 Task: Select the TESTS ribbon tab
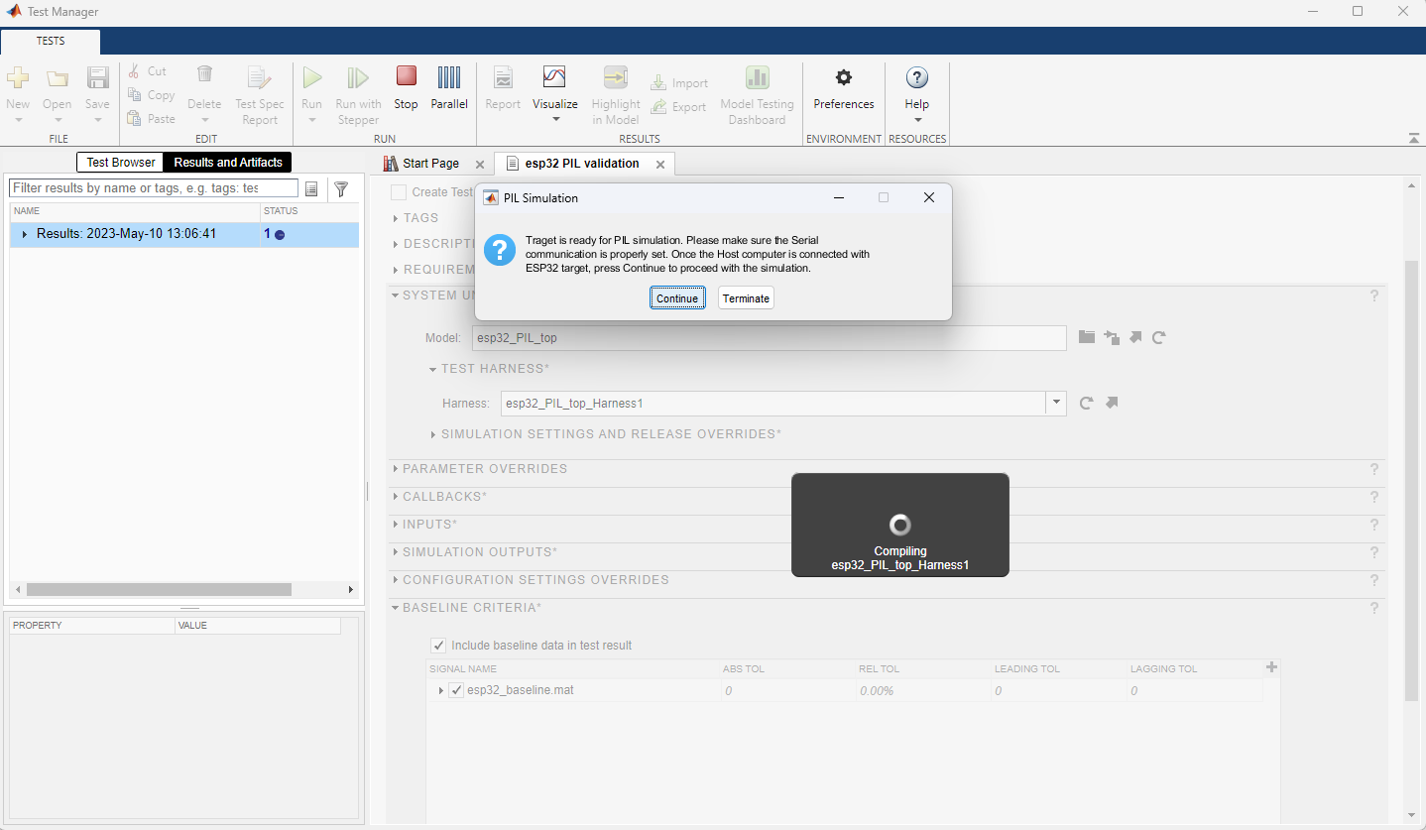point(51,42)
